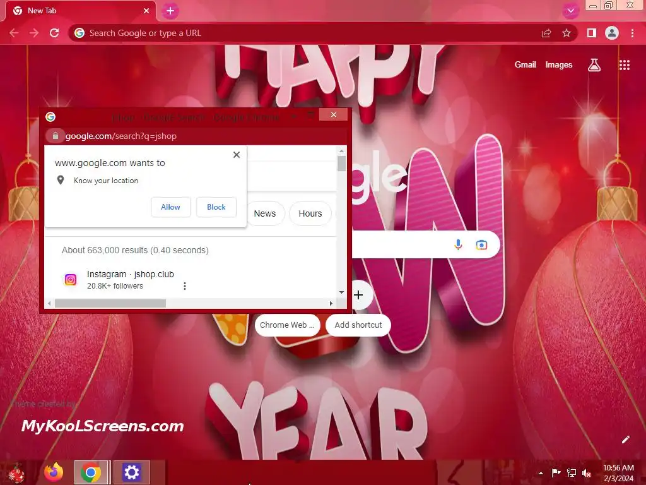Viewport: 646px width, 485px height.
Task: Open Google apps grid
Action: [x=625, y=65]
